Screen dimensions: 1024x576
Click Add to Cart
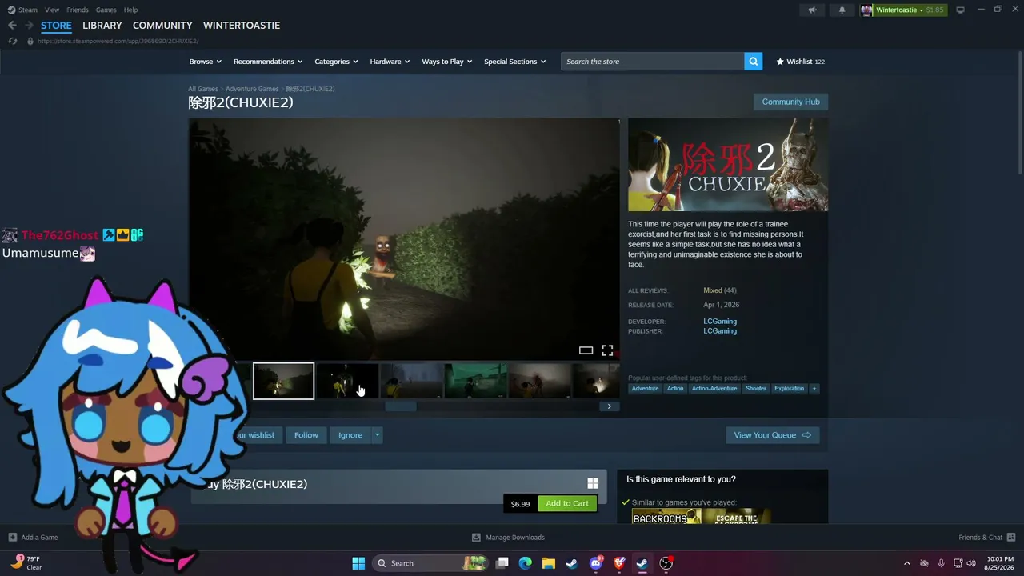point(567,503)
